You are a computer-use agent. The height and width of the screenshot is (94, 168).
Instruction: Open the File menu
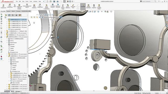coord(17,1)
